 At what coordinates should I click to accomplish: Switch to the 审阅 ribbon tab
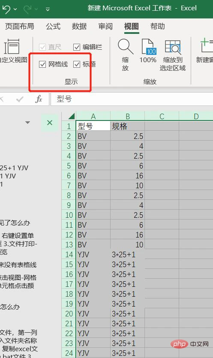105,26
